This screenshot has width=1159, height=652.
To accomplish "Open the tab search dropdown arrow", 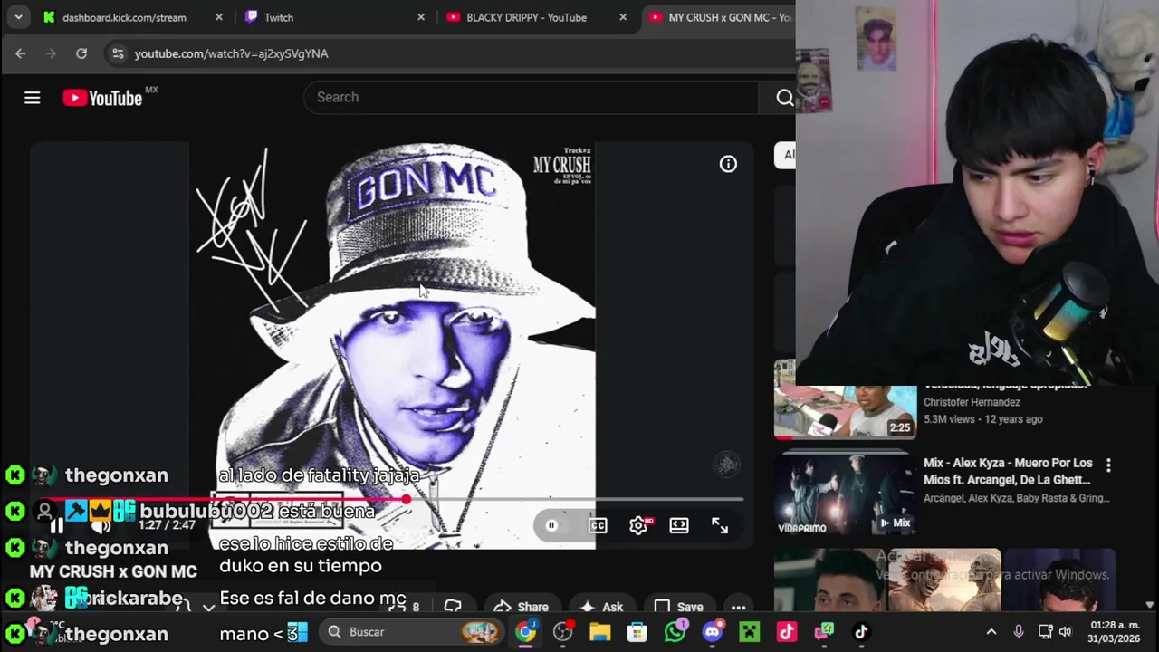I will [18, 17].
